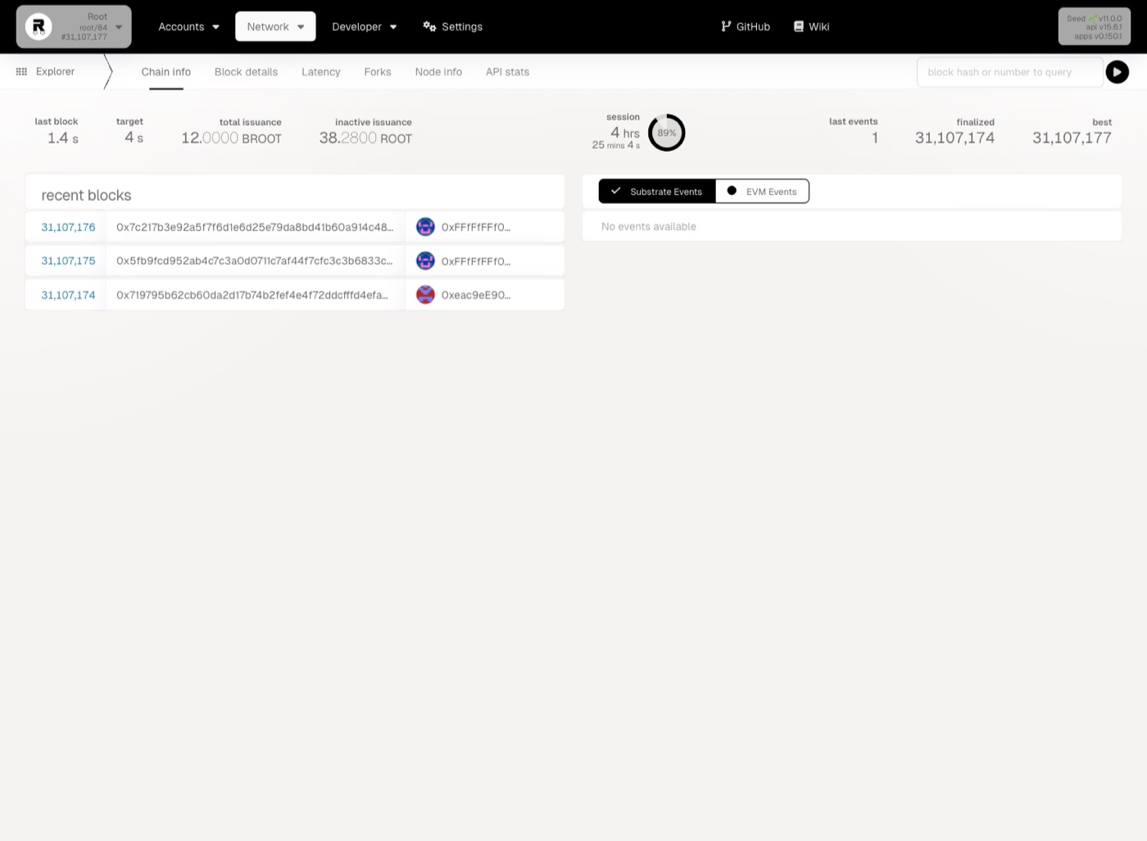Click best block value 31,107,177
1147x841 pixels.
click(x=1072, y=138)
